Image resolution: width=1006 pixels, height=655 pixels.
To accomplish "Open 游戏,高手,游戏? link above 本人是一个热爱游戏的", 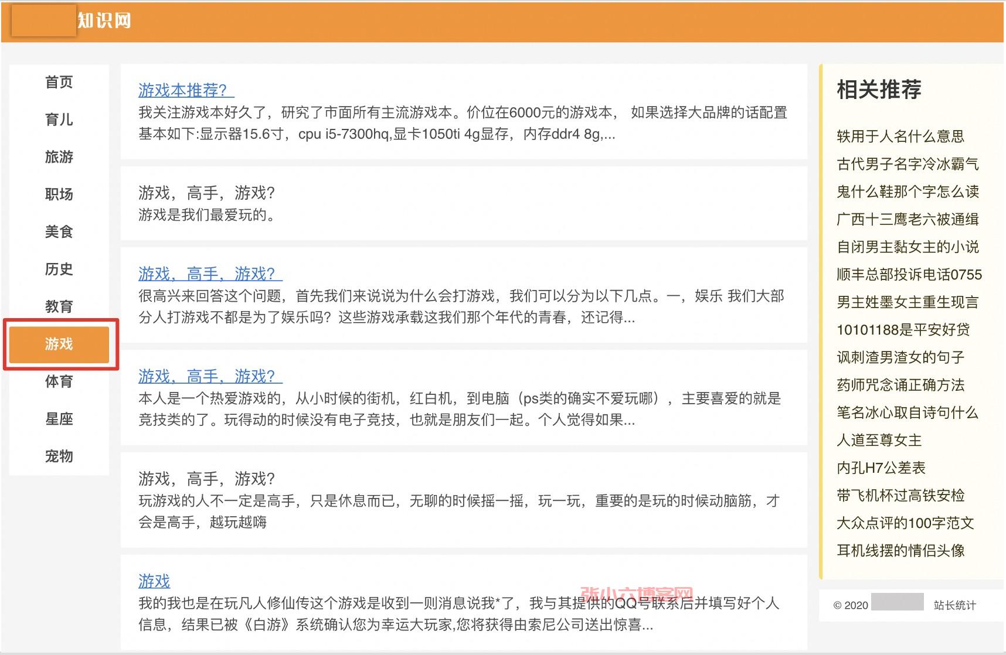I will tap(210, 376).
